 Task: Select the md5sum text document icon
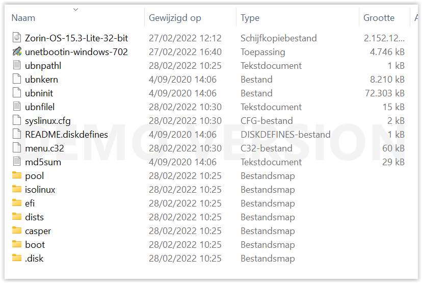[17, 162]
